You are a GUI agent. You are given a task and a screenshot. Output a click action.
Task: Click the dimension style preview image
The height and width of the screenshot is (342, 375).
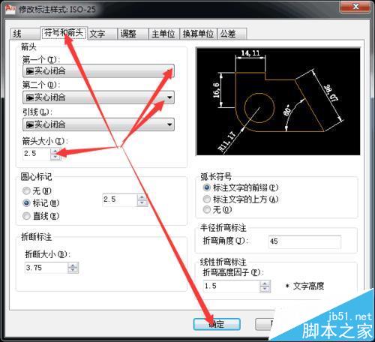pos(278,101)
